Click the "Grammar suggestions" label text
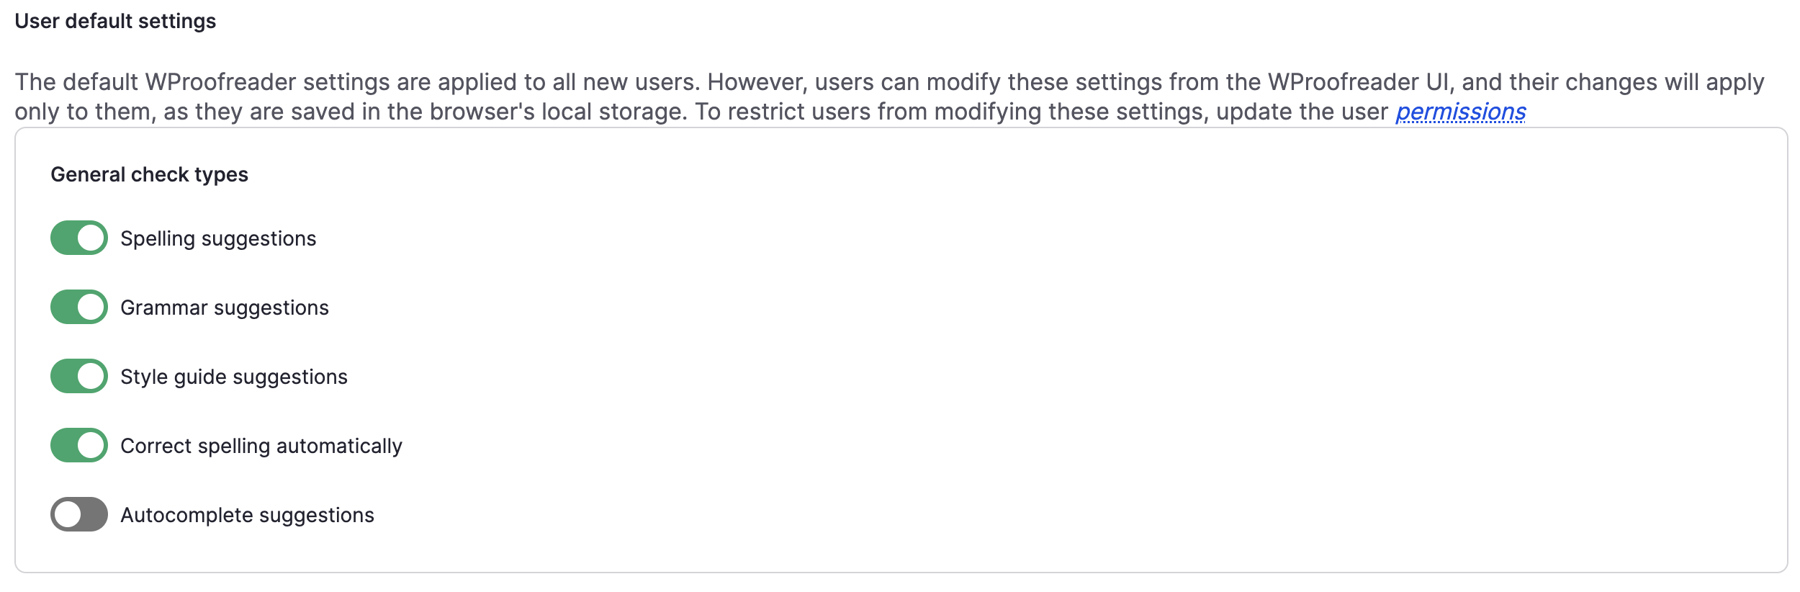 [225, 308]
